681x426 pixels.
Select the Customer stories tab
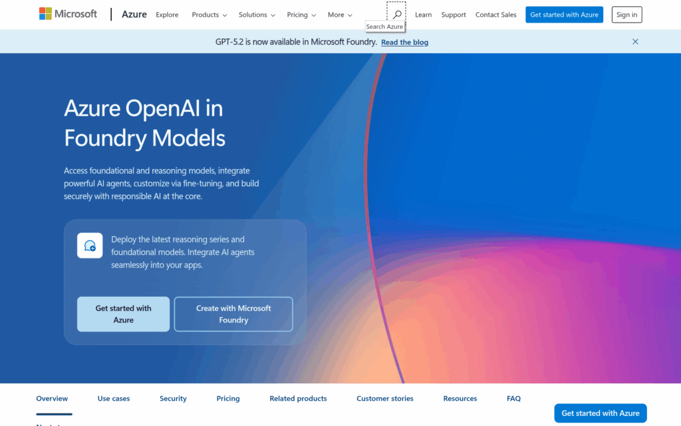point(385,398)
